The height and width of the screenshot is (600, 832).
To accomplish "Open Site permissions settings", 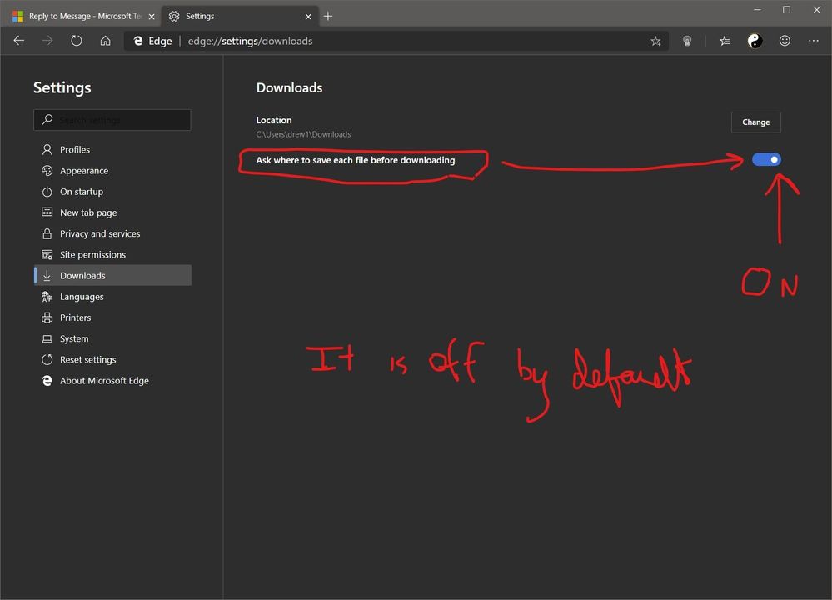I will click(112, 254).
